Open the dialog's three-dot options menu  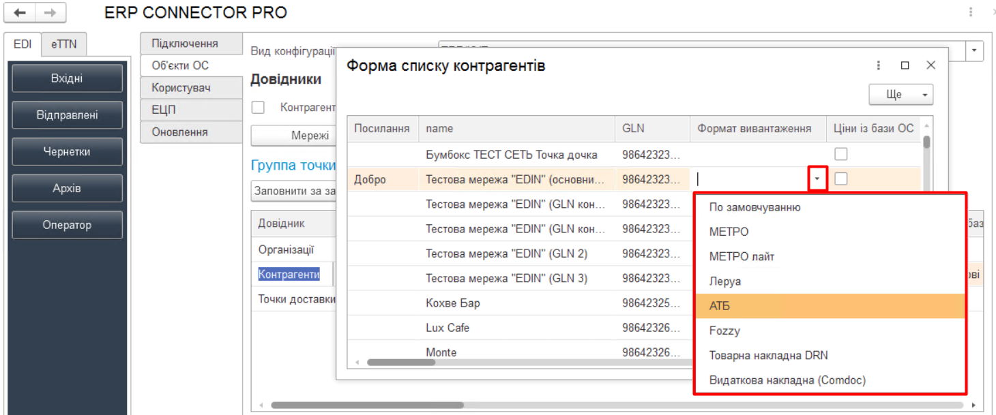pyautogui.click(x=879, y=65)
